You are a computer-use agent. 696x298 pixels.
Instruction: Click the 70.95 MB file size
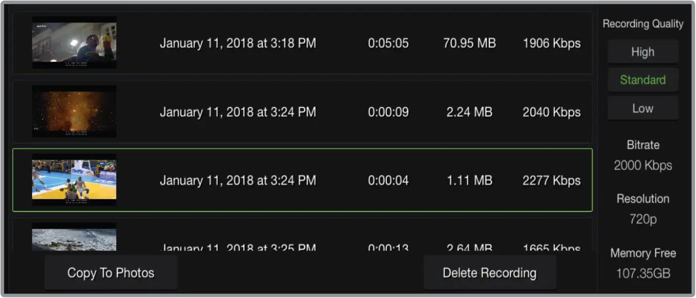click(x=469, y=43)
